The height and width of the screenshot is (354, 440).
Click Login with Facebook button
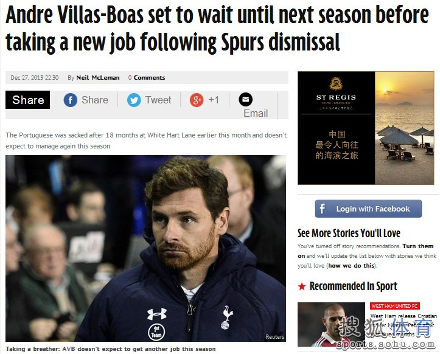pyautogui.click(x=368, y=209)
